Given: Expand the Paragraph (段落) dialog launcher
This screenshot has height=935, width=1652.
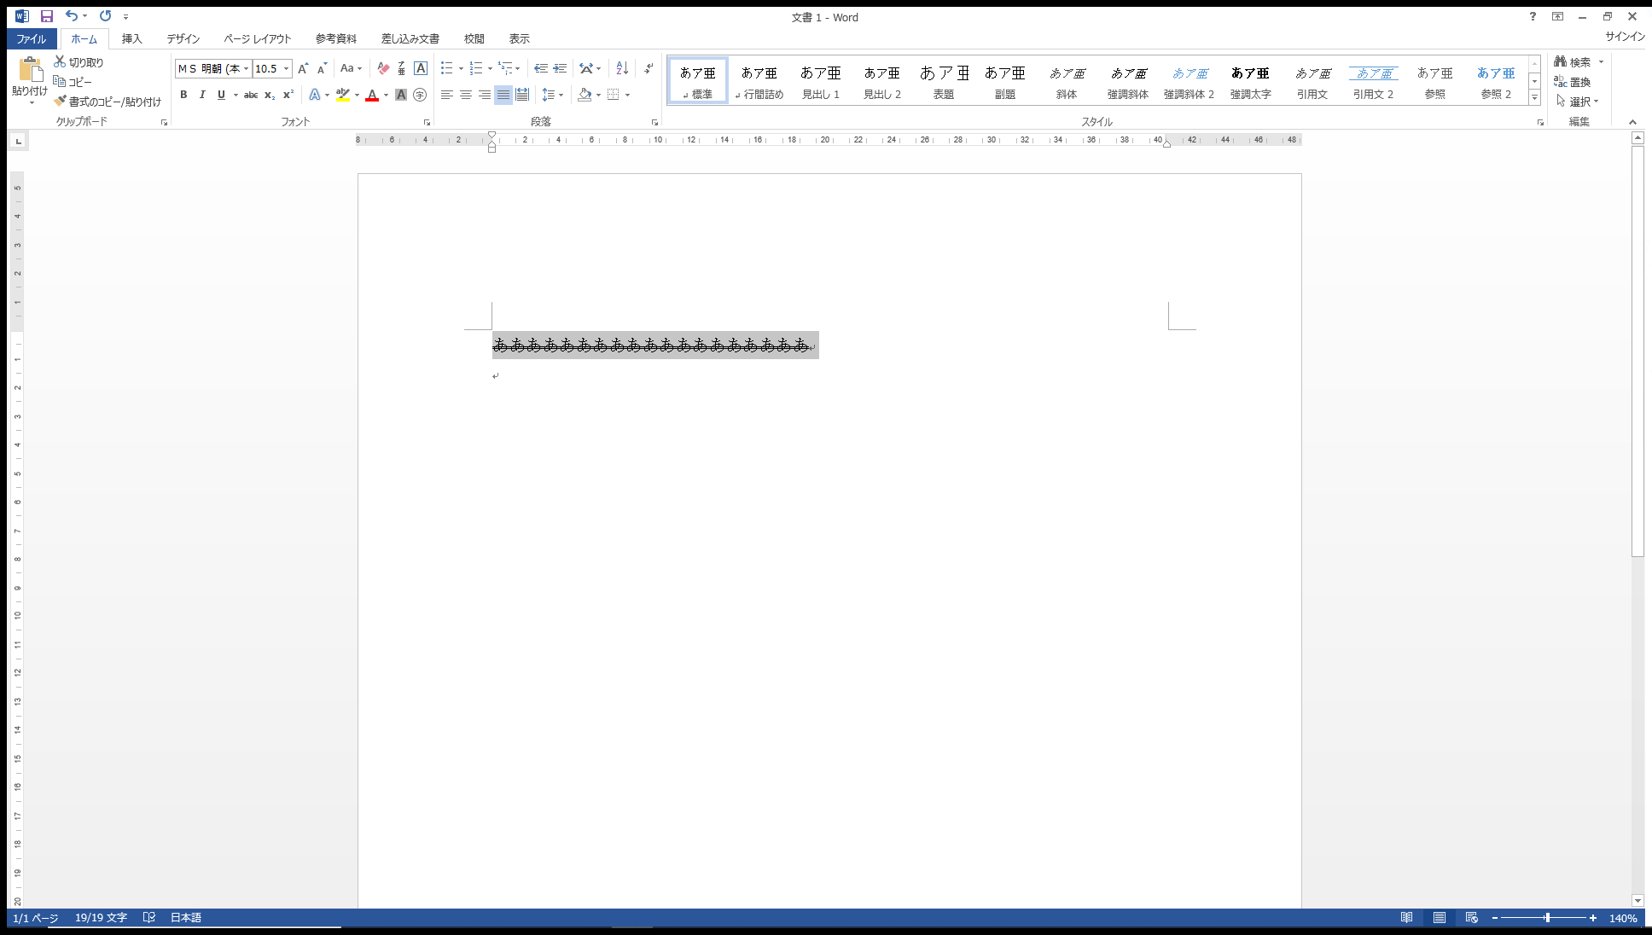Looking at the screenshot, I should 654,122.
